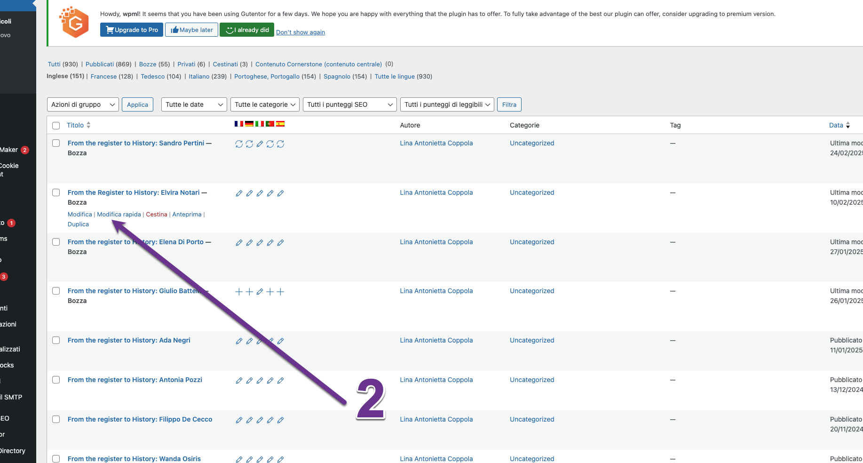Open the Tutti i punteggi SEO dropdown
Viewport: 863px width, 463px height.
tap(350, 104)
